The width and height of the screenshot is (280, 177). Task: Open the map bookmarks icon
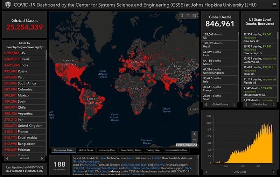(182, 16)
